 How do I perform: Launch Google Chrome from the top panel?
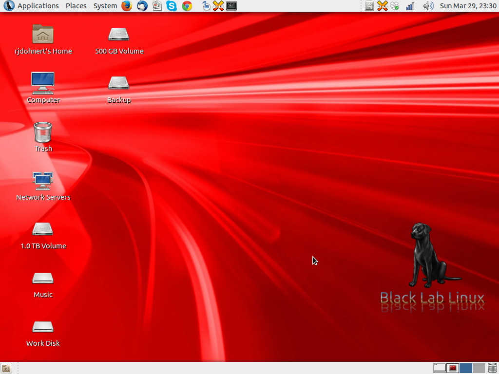pyautogui.click(x=187, y=6)
